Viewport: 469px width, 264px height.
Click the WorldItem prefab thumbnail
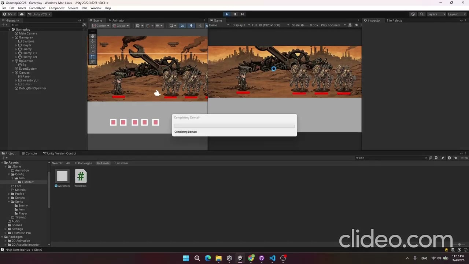(62, 176)
